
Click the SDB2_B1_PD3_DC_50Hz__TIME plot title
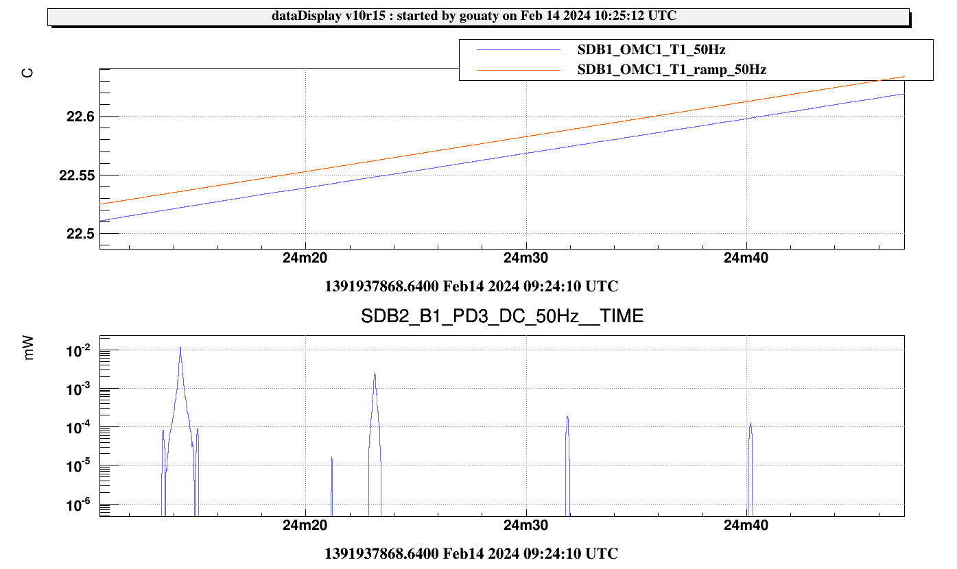[x=502, y=316]
